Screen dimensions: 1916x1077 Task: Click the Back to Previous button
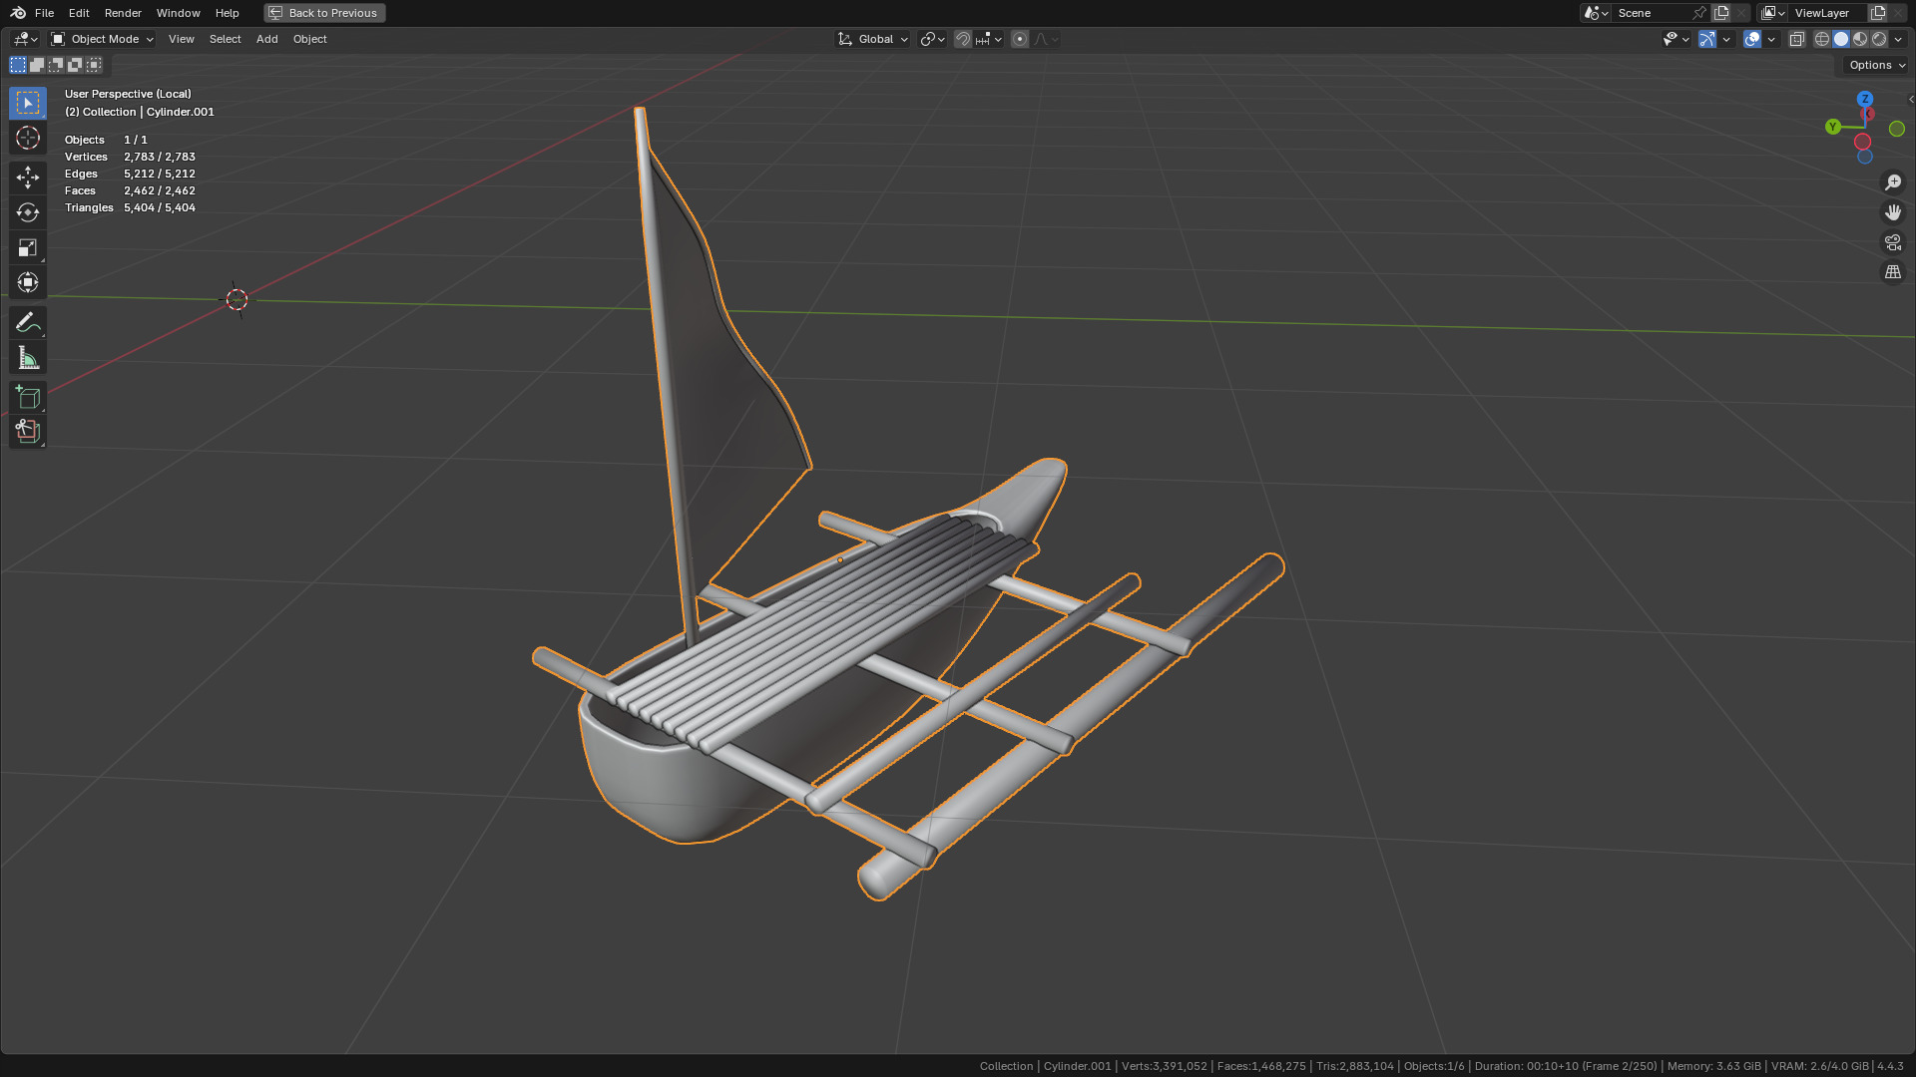pyautogui.click(x=324, y=13)
